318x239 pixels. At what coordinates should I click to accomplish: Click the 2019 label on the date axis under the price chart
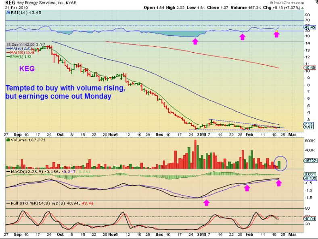point(202,135)
